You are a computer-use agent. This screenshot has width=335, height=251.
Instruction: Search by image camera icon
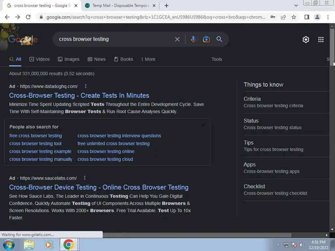pos(206,39)
